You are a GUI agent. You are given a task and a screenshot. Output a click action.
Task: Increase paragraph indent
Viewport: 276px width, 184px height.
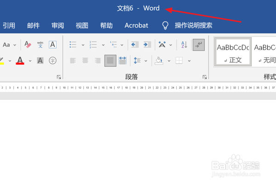coord(147,45)
